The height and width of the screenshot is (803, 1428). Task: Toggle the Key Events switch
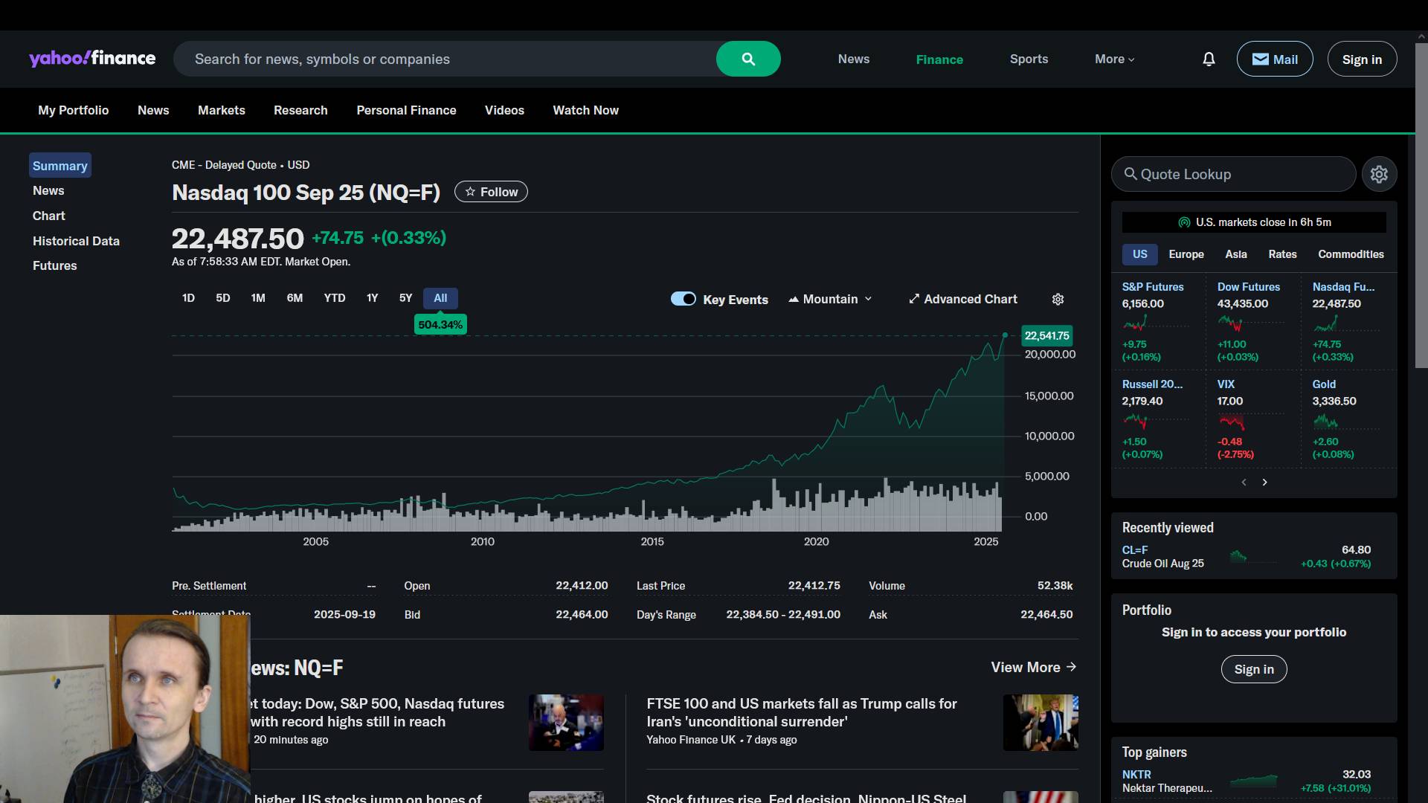click(x=683, y=299)
